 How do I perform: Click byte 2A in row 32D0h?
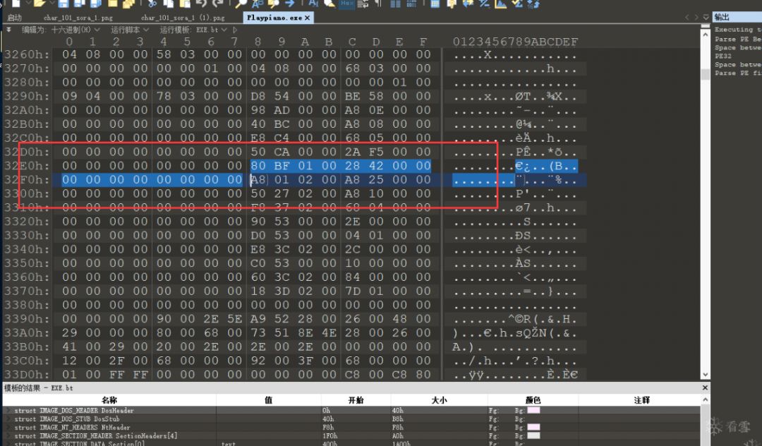(352, 152)
